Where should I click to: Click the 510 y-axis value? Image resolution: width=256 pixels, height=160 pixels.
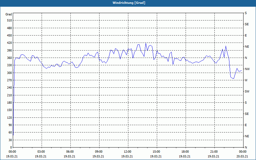point(10,20)
